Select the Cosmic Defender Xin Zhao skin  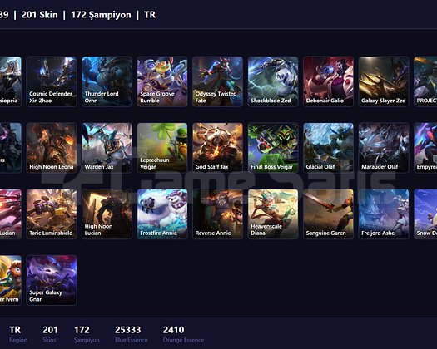click(x=52, y=81)
